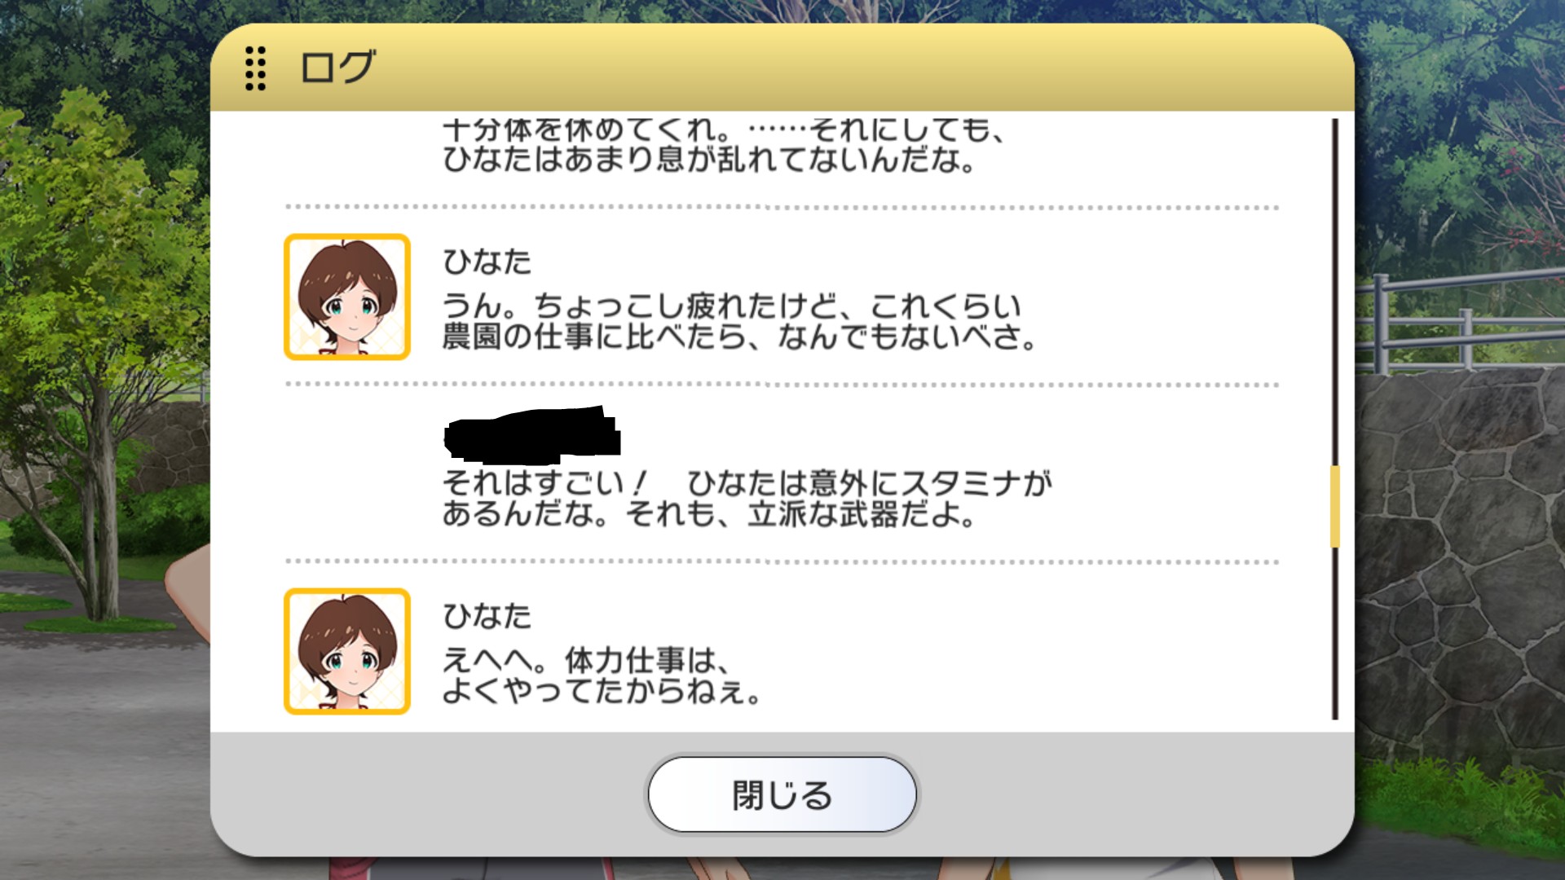Select the lower ひなた speaker name
Viewport: 1565px width, 880px height.
(x=487, y=616)
